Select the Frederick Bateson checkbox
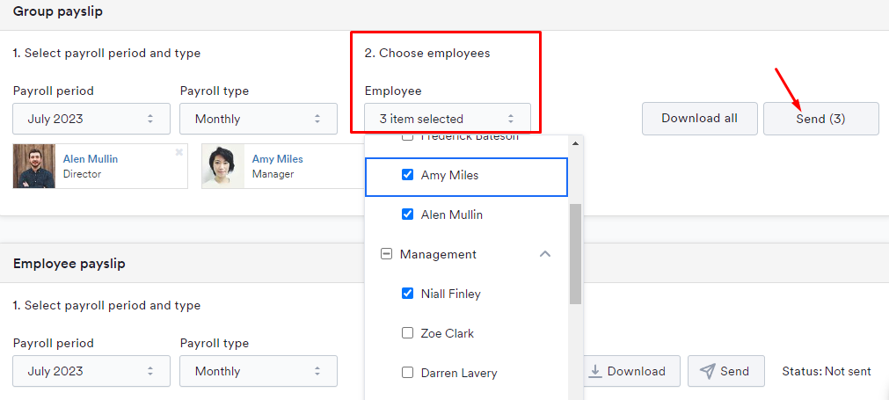889x400 pixels. pyautogui.click(x=407, y=137)
